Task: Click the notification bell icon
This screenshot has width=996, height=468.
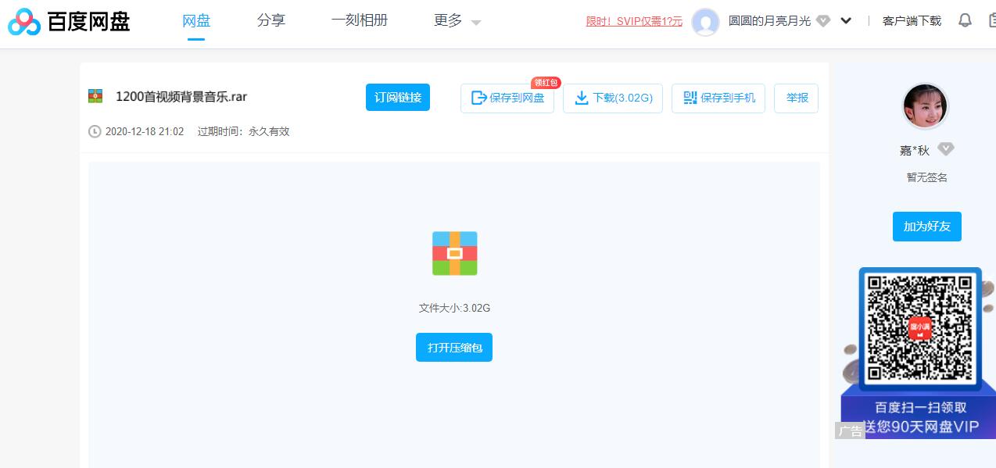Action: point(965,20)
